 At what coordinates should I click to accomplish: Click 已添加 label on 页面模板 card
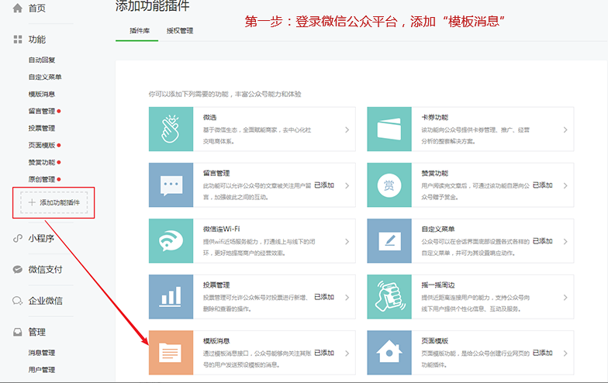(x=543, y=353)
